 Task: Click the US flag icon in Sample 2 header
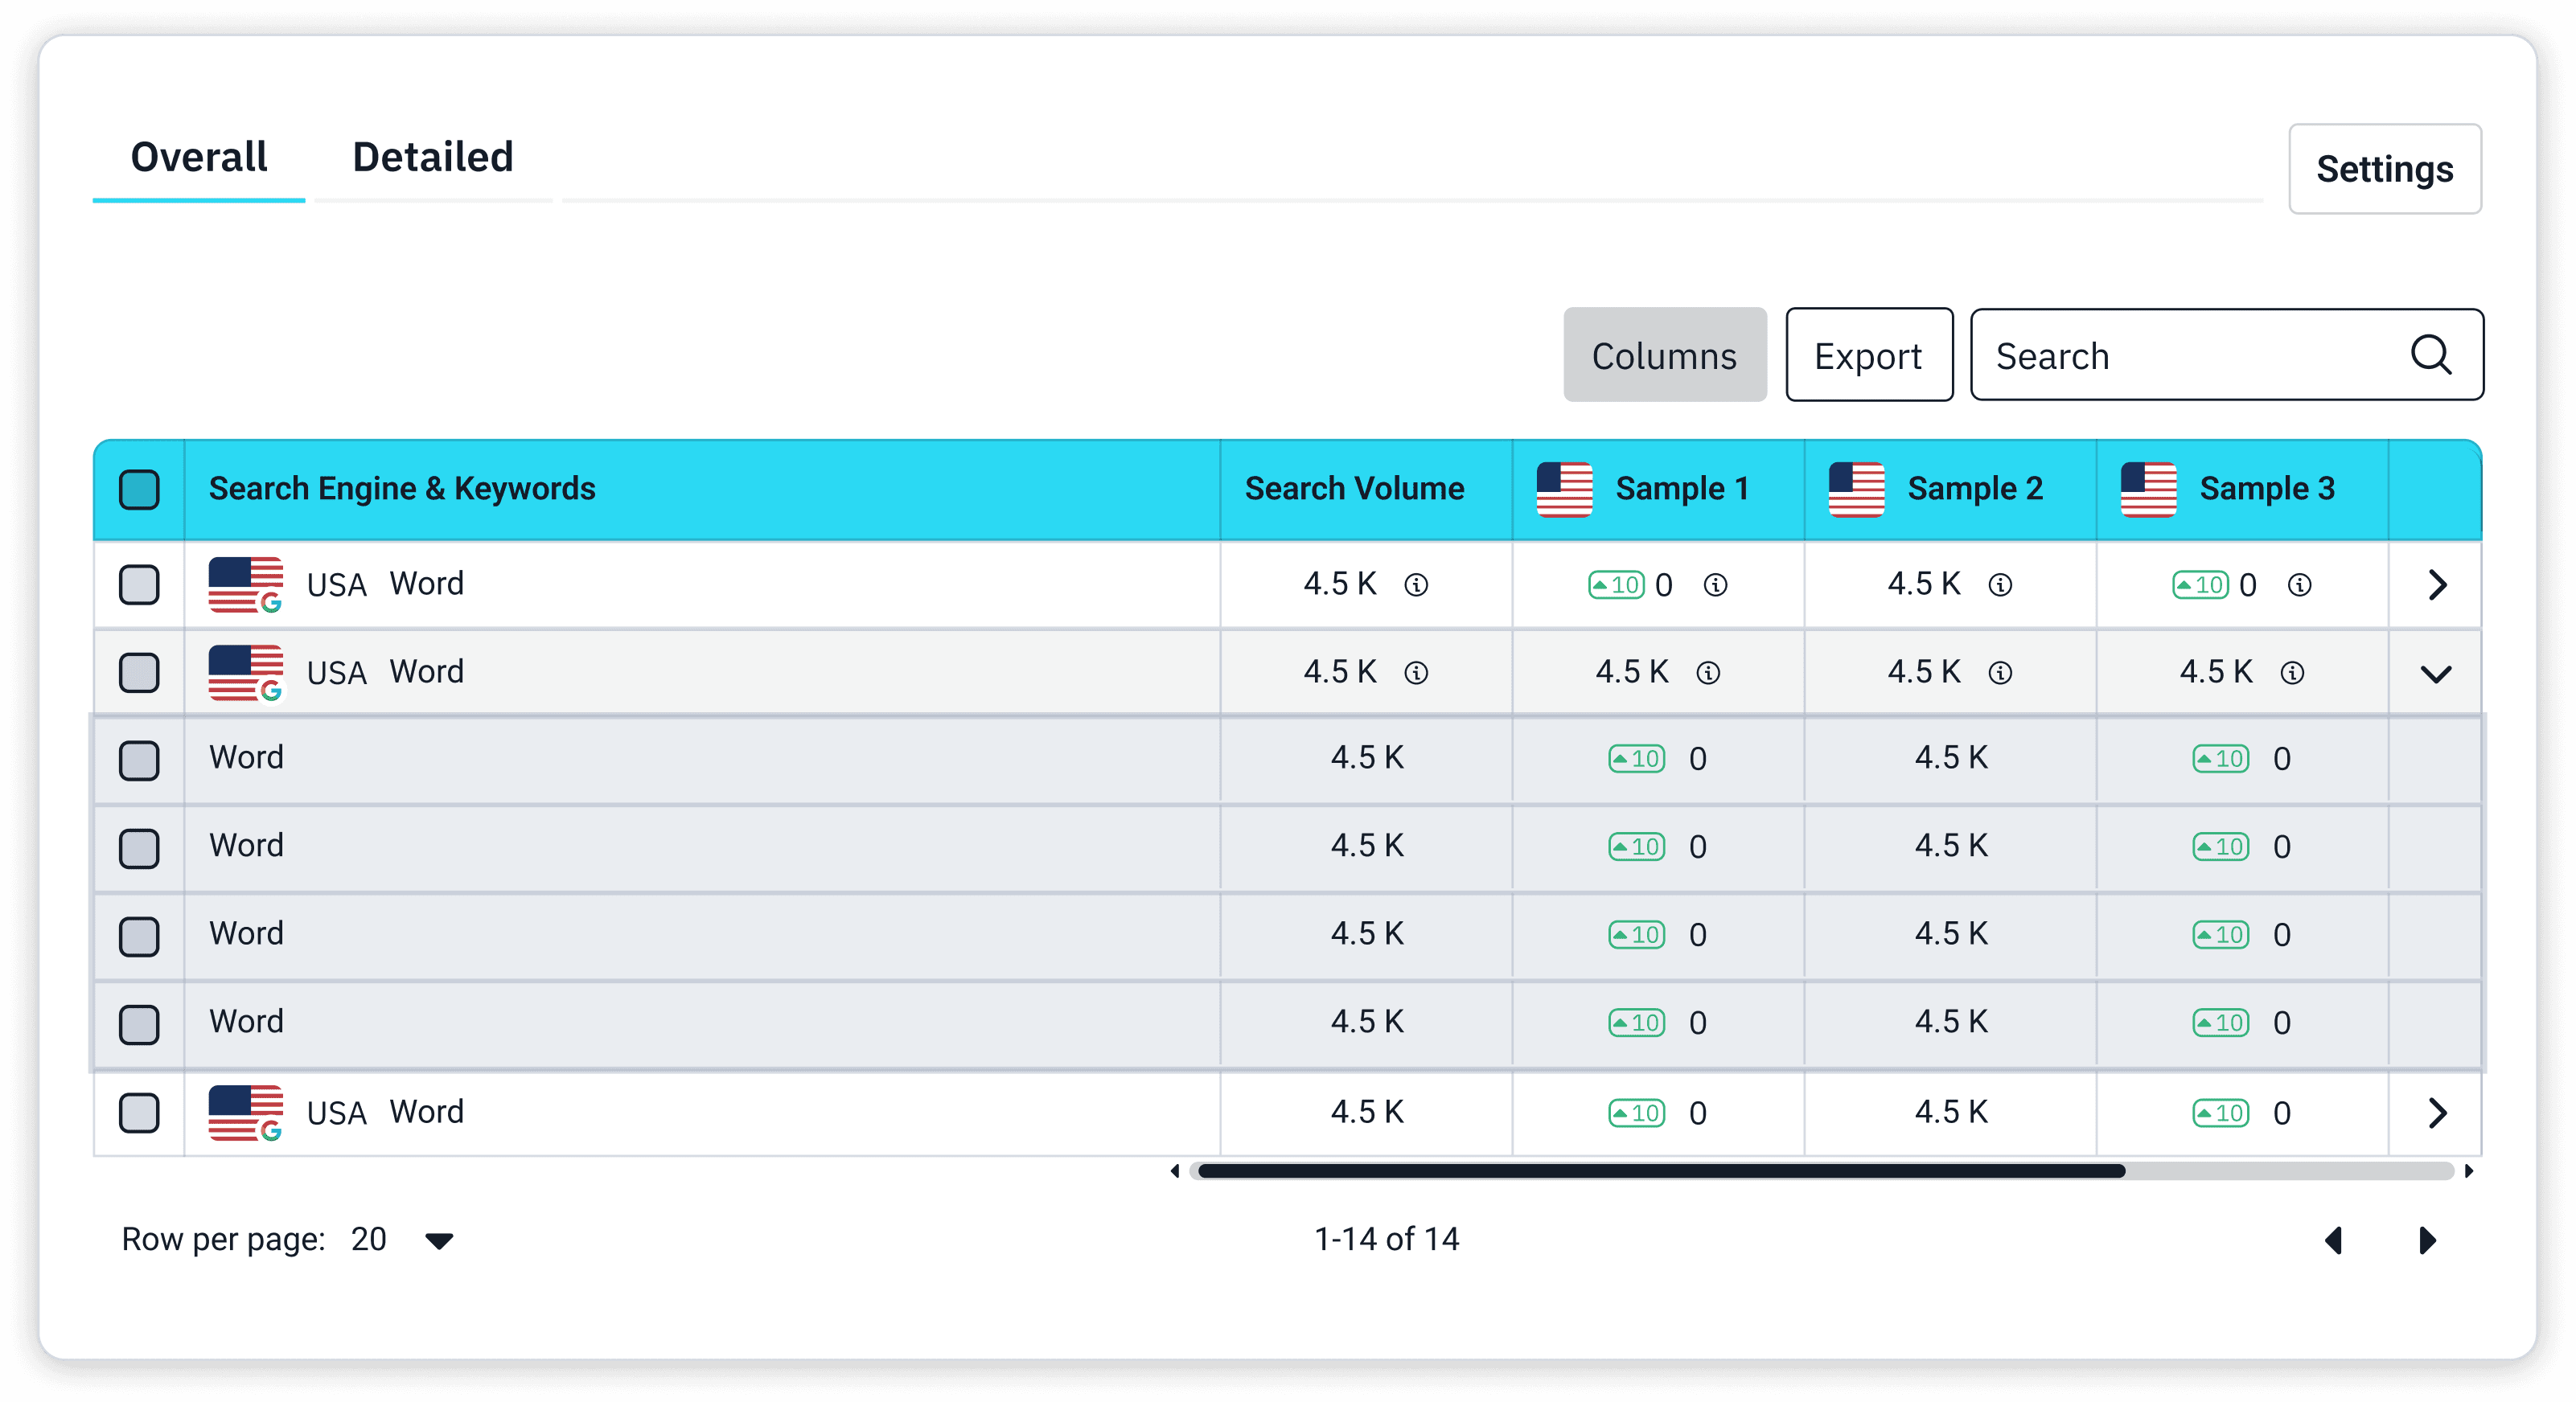tap(1856, 489)
